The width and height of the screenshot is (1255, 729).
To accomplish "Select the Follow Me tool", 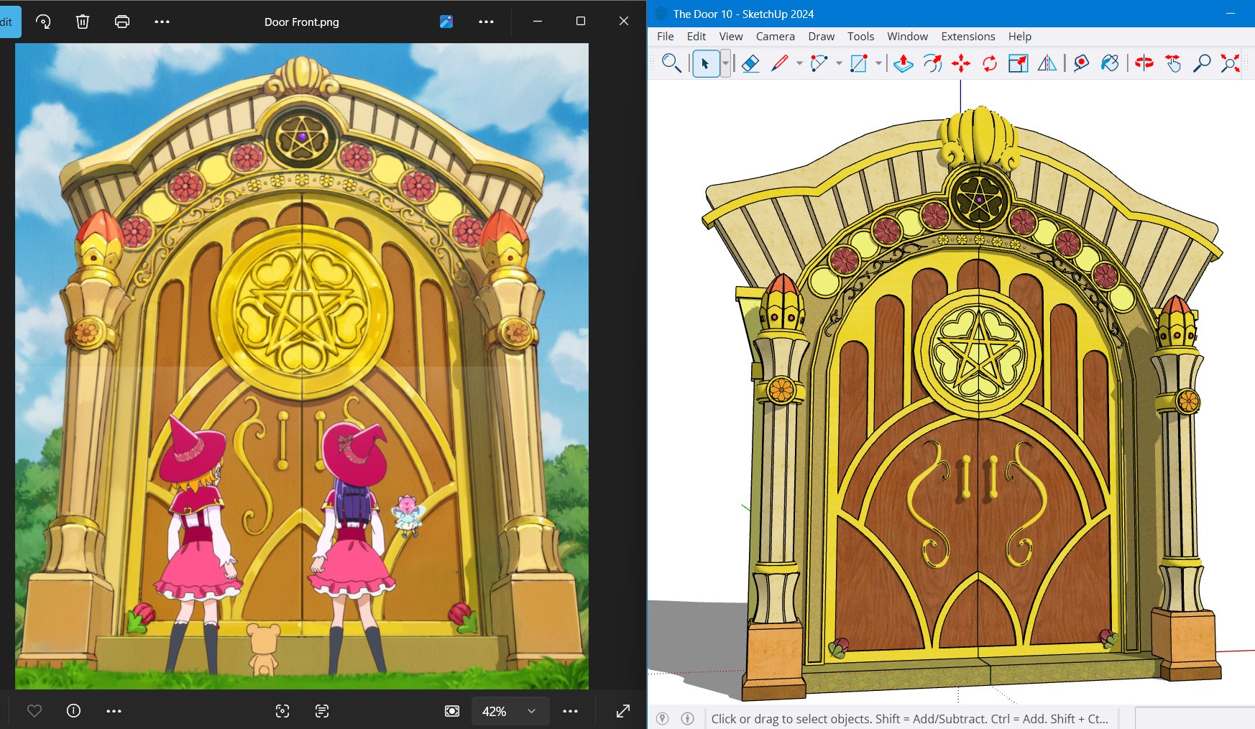I will (x=932, y=63).
